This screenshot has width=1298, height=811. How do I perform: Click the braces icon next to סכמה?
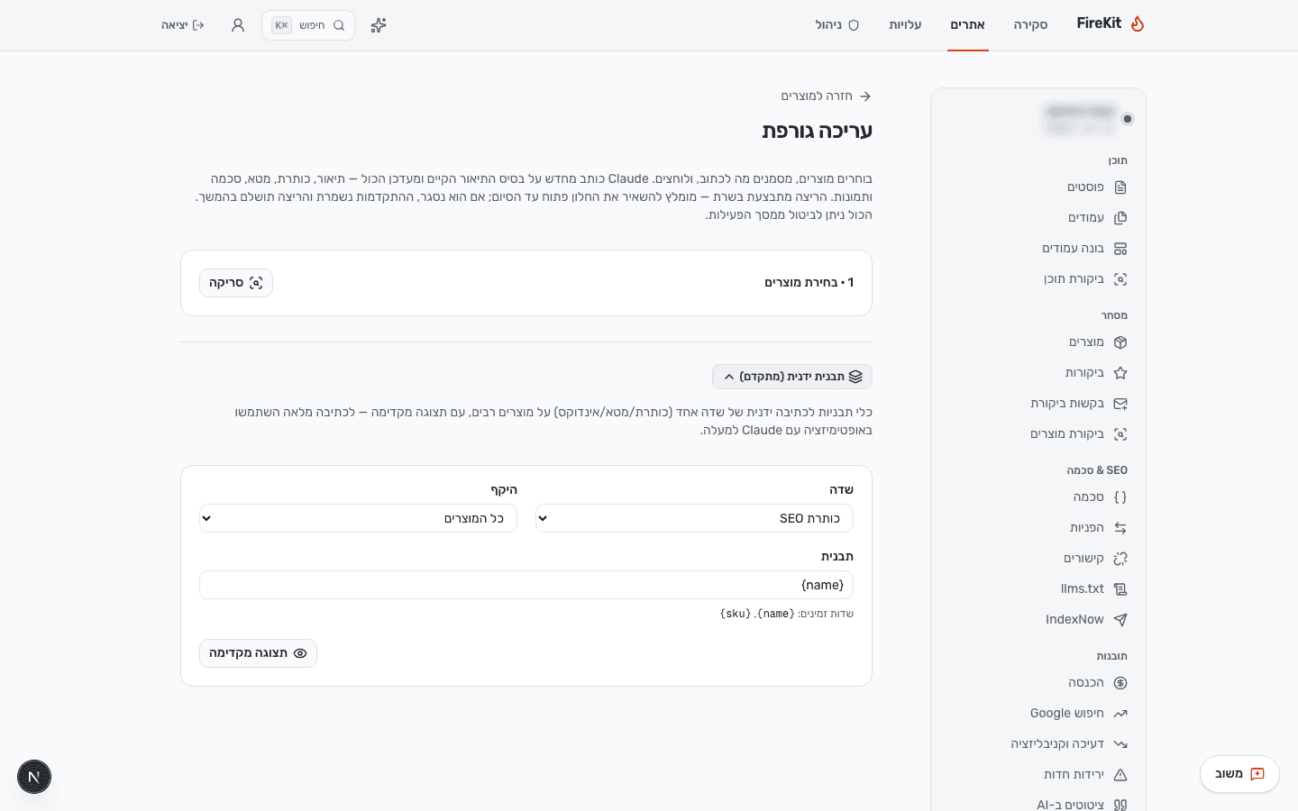(x=1120, y=497)
